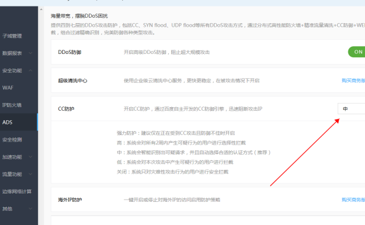Click the 强力防护 description line

[176, 133]
